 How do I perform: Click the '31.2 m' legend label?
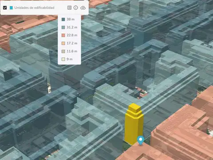coord(72,27)
